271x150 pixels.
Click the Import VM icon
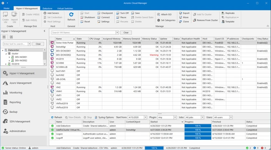14,15
